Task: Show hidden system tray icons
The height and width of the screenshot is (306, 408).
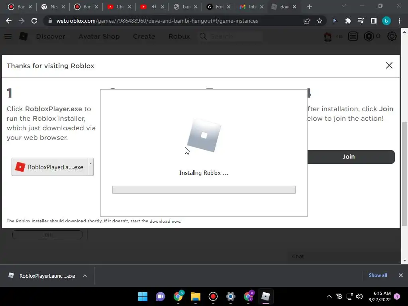Action: click(329, 296)
